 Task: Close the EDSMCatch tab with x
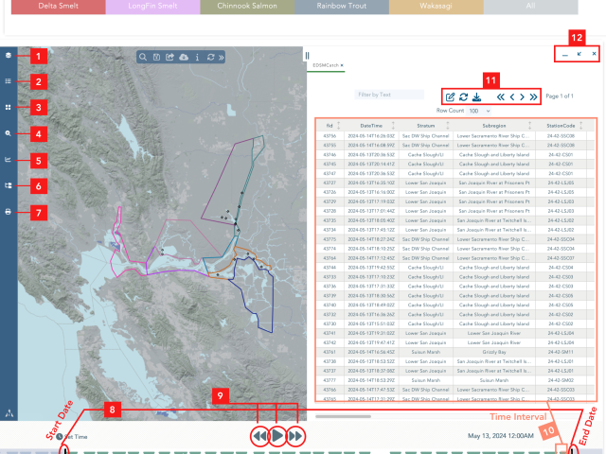(x=342, y=65)
